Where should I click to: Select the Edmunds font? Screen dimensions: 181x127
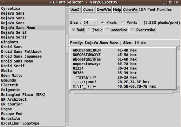[33, 80]
